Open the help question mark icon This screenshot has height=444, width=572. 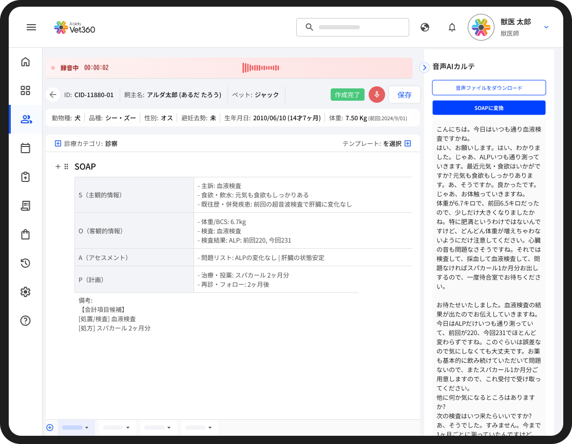pyautogui.click(x=25, y=321)
